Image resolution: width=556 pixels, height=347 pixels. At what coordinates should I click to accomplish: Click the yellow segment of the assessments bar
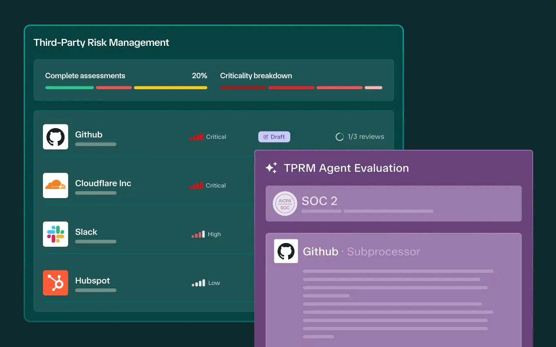tap(170, 88)
